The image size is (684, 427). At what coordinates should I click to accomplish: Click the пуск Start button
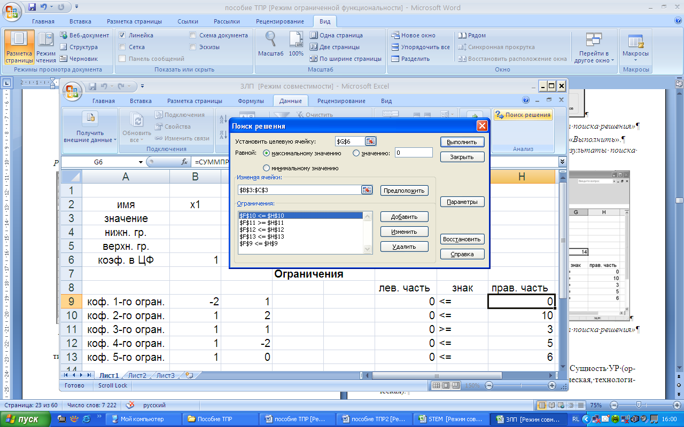coord(26,419)
